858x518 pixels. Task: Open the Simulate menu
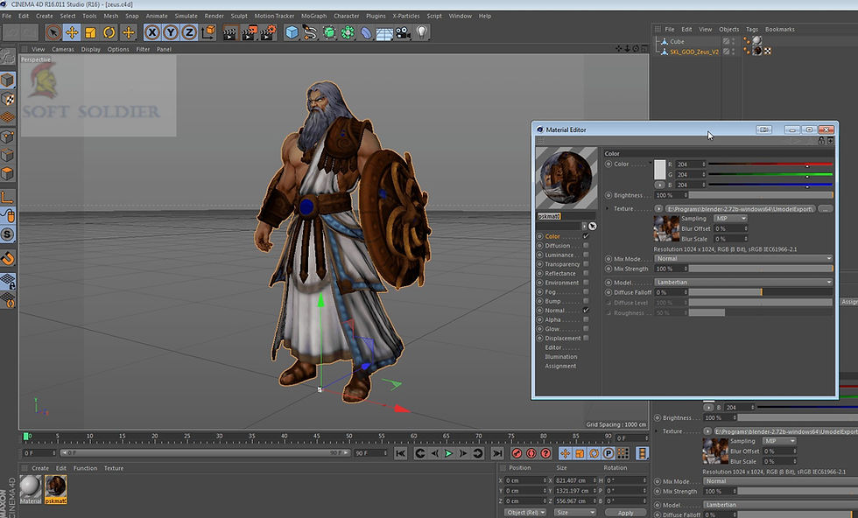click(186, 16)
